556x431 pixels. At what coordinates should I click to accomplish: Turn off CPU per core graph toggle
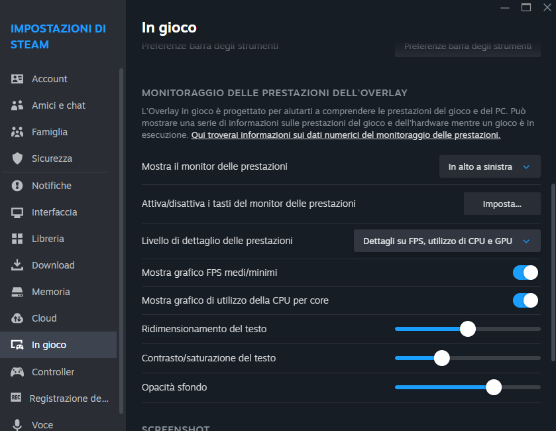click(526, 300)
